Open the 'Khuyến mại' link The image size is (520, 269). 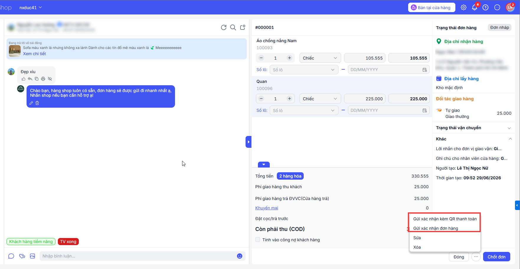[x=266, y=208]
